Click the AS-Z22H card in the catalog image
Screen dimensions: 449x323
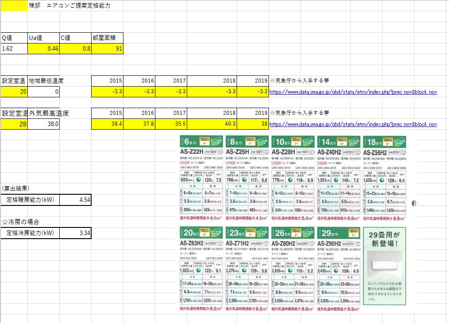(201, 178)
